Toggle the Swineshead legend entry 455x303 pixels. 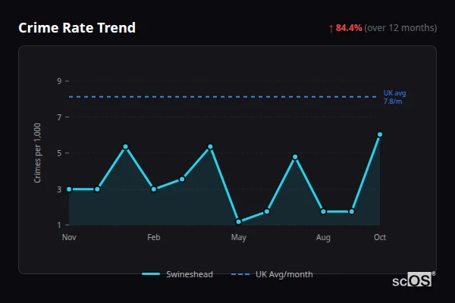(177, 274)
